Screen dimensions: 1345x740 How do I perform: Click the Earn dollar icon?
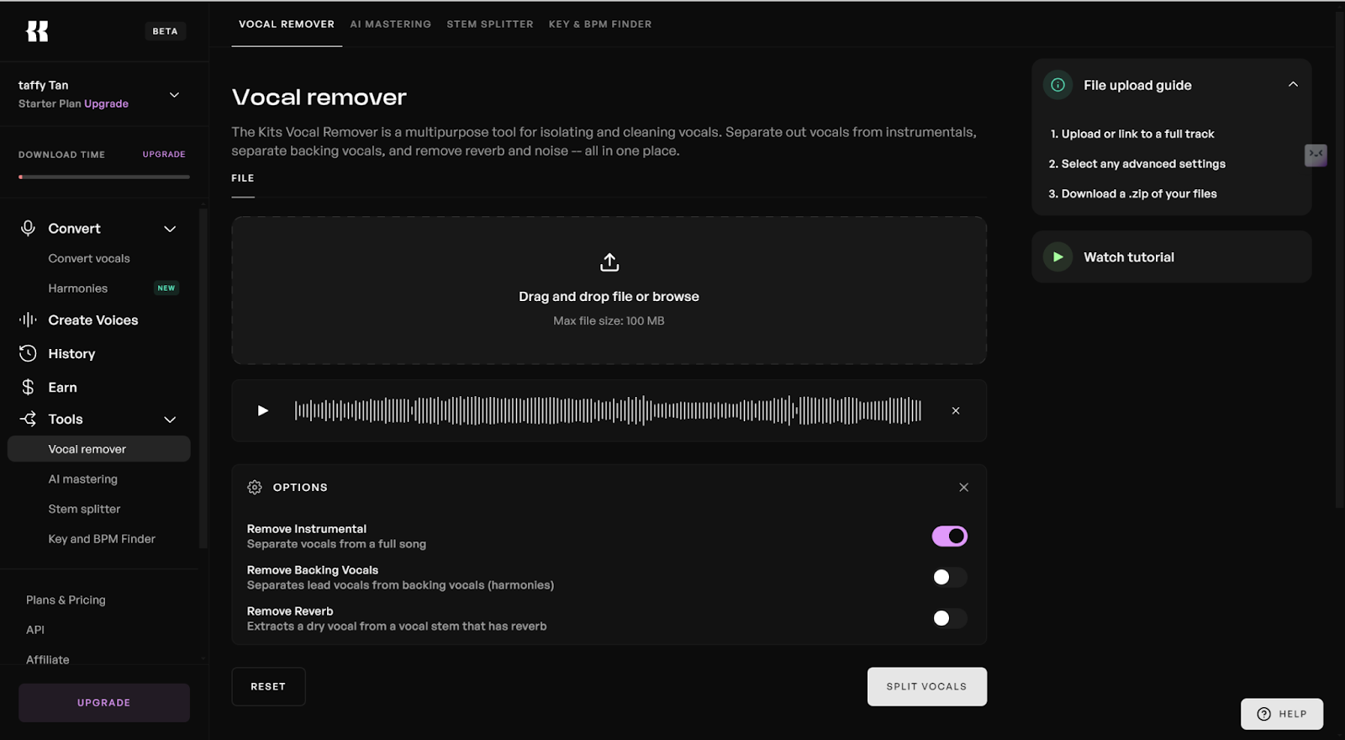28,387
